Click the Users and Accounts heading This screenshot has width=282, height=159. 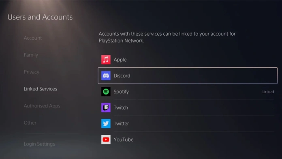click(x=40, y=17)
